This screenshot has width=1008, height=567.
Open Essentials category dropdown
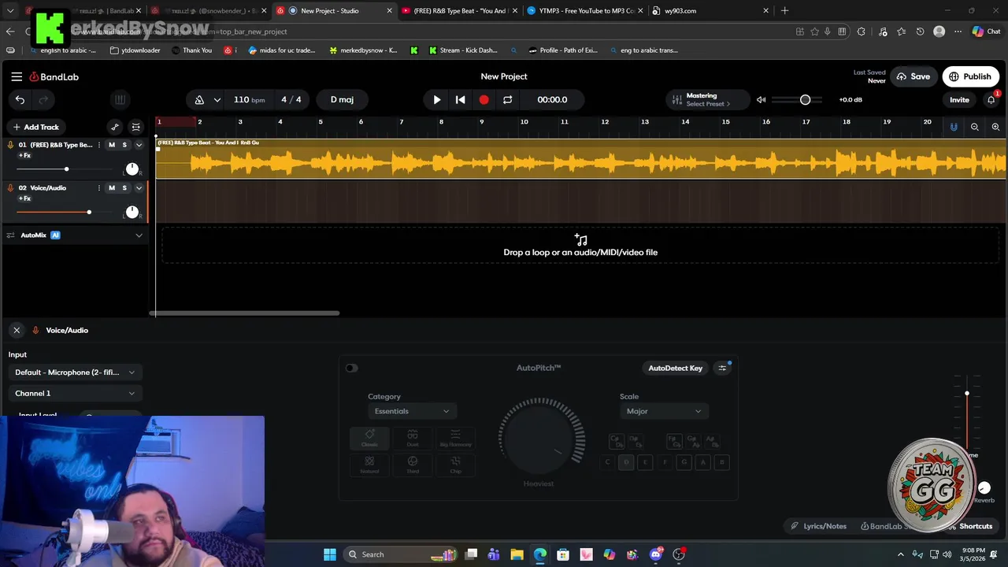click(x=412, y=411)
